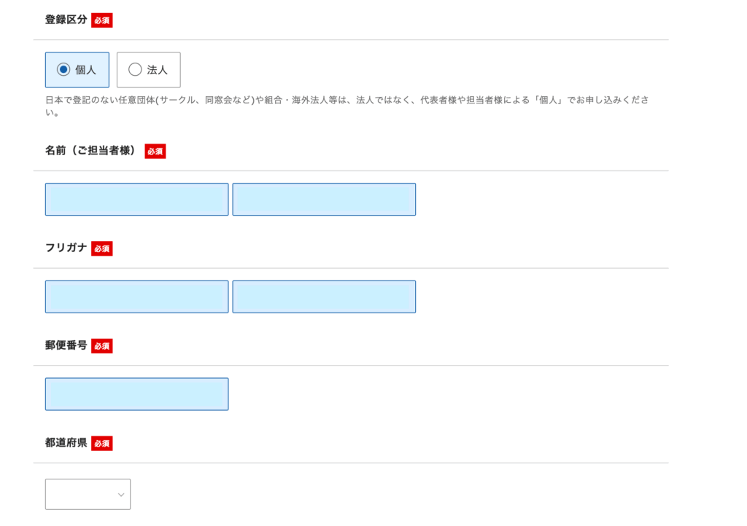Click the 必須 badge beside 名前（ご担当者様）

(x=155, y=152)
